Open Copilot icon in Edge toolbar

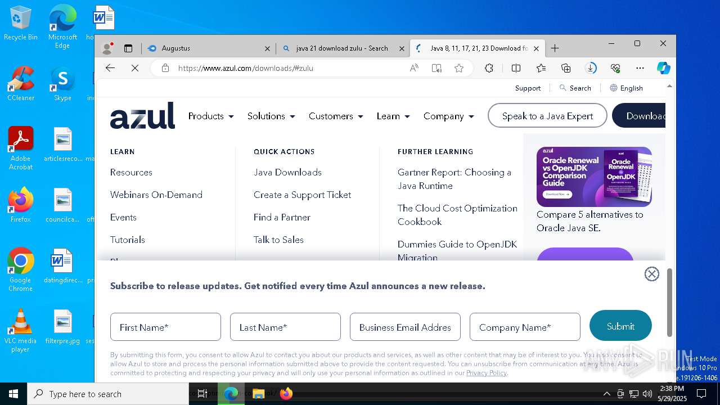[x=664, y=68]
